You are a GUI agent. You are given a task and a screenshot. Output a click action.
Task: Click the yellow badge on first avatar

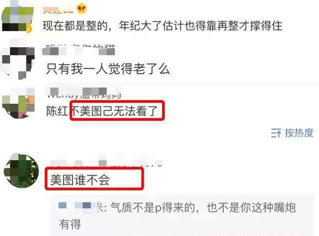click(x=29, y=28)
